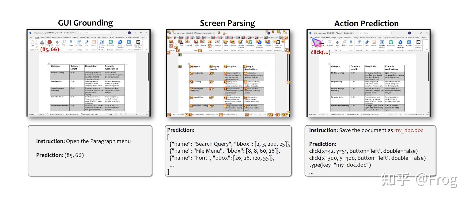Click Sensitivity icon in Action Prediction window
Image resolution: width=469 pixels, height=201 pixels.
(359, 42)
